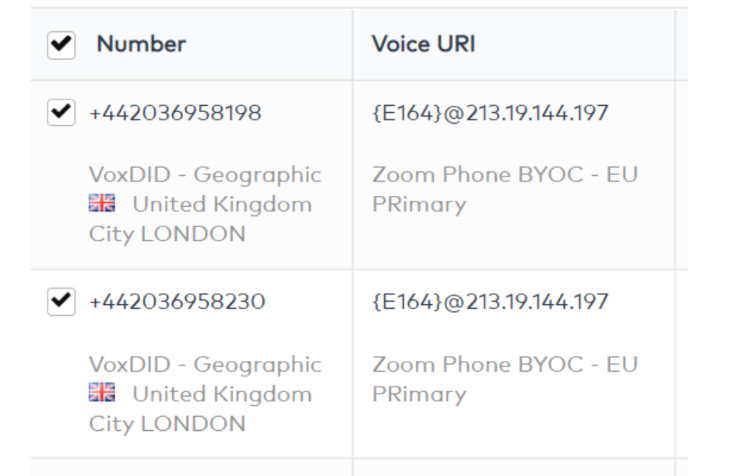Uncheck the checkbox for number +442036958198
The image size is (739, 476).
tap(61, 114)
